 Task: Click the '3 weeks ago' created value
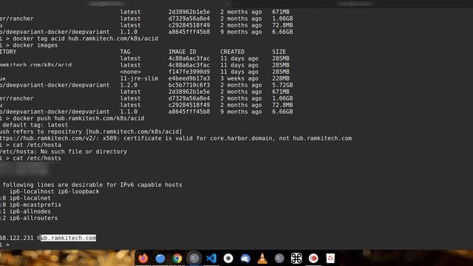(x=239, y=78)
